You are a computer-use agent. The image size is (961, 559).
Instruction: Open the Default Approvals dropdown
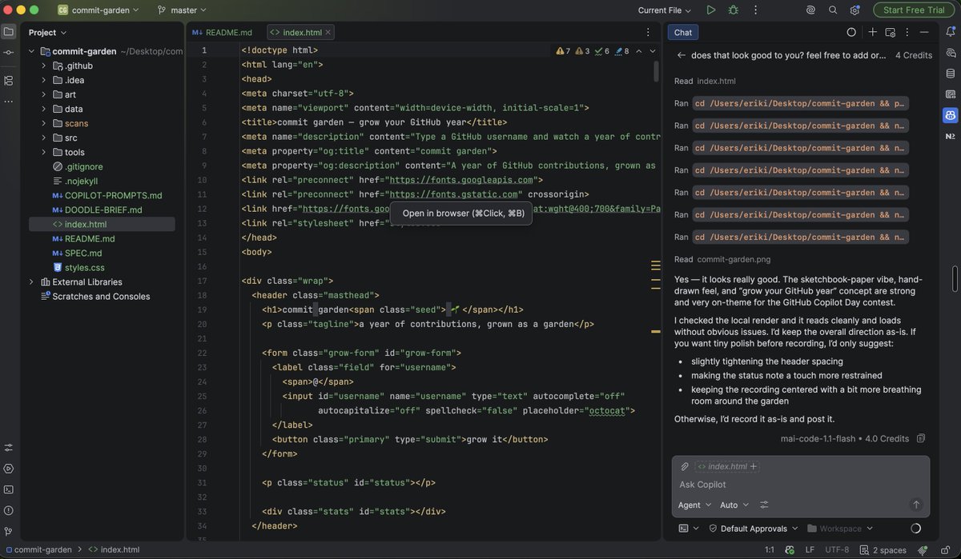[x=753, y=528]
